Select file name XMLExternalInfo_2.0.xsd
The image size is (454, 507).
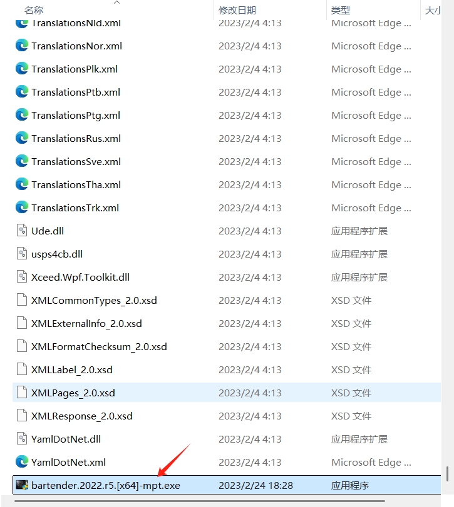[x=86, y=323]
